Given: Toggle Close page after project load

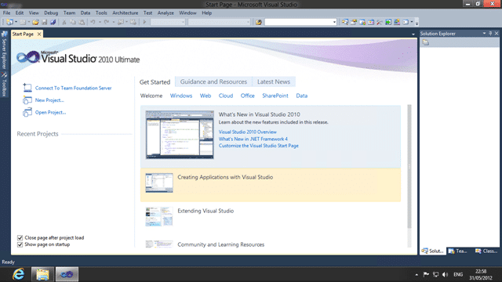Looking at the screenshot, I should pos(20,237).
